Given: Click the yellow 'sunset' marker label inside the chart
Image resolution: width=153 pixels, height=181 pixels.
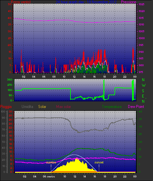Looking at the screenshot, I should point(99,162).
